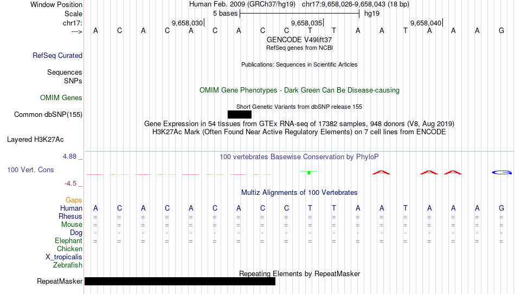Click Multiz Alignments of 100 Vertebrates title
Viewport: 515px width, 294px height.
[x=299, y=193]
